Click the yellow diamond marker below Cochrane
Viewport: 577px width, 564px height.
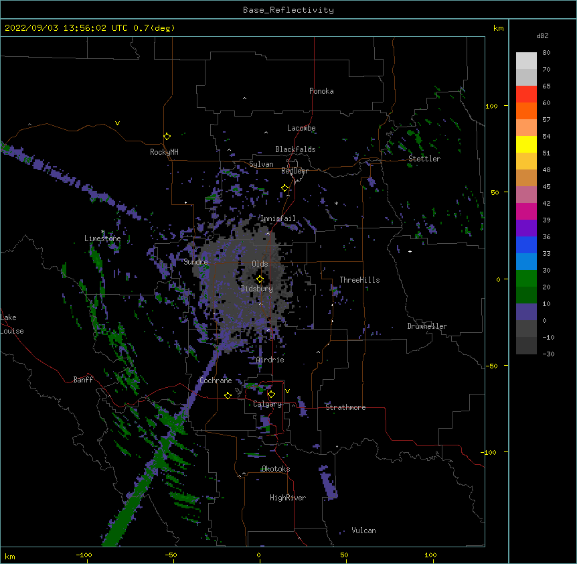coord(228,395)
